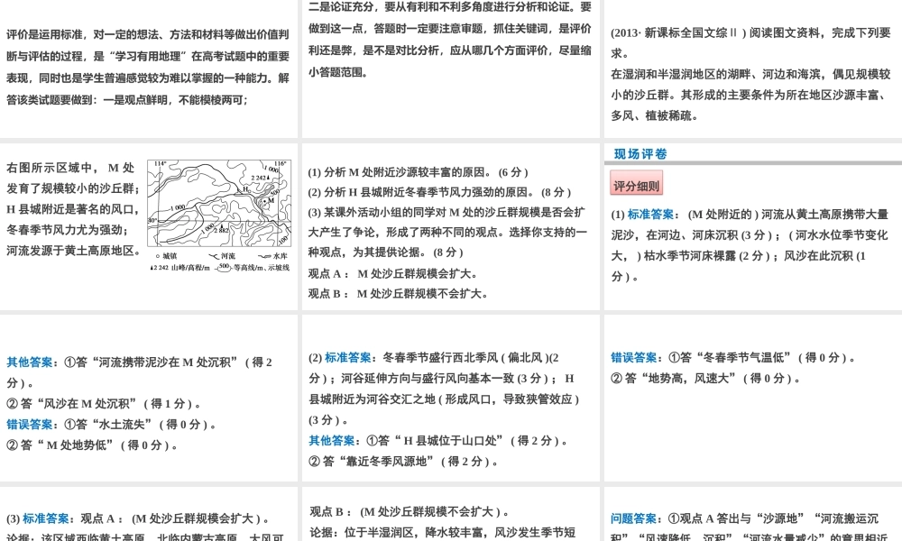Click the line "② 答“靠近冬季风源地”（得 2 分）"

403,461
